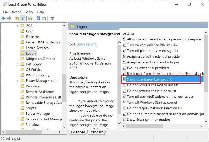
Task: Click the description pane scroll down arrow
Action: pos(119,123)
